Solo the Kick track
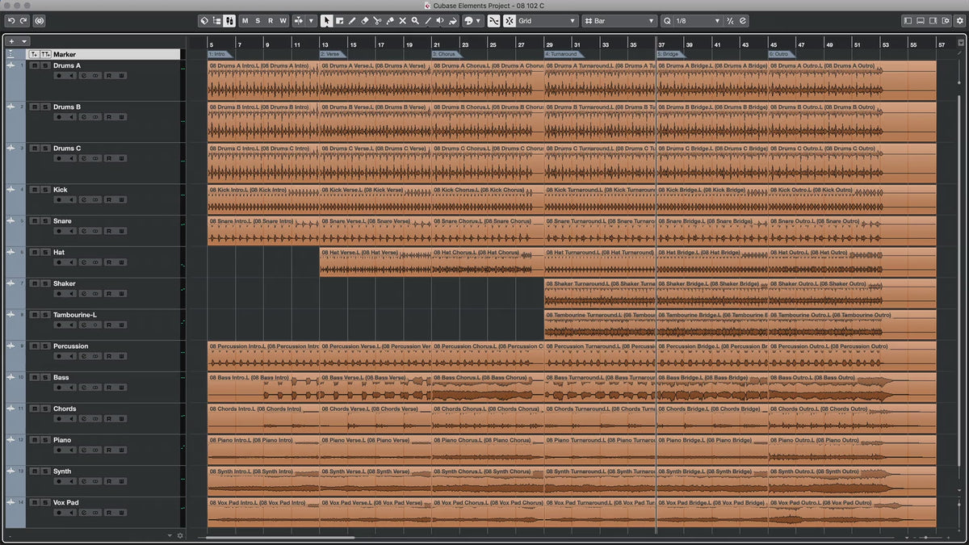 (x=45, y=190)
